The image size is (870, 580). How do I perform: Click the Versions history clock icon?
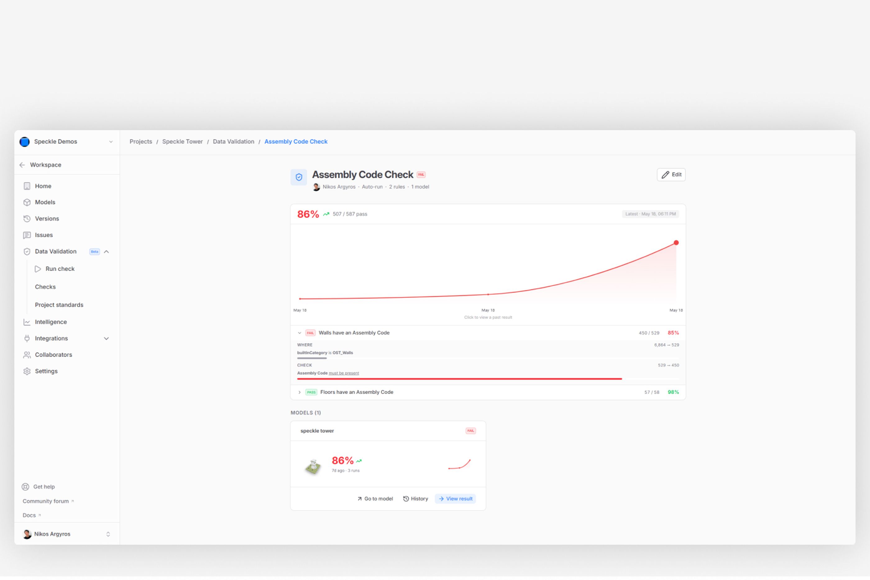tap(27, 219)
